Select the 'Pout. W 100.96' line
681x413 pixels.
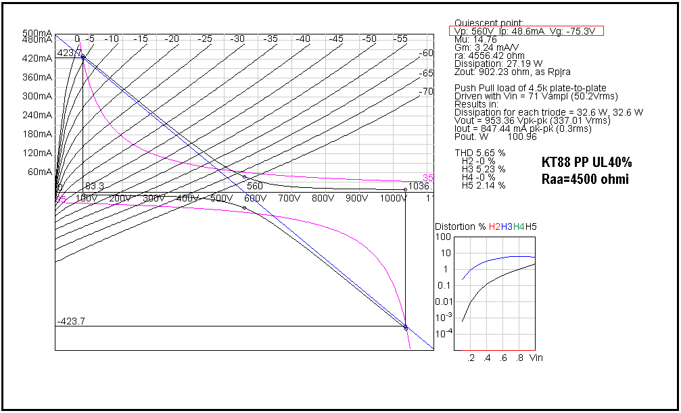click(x=496, y=137)
